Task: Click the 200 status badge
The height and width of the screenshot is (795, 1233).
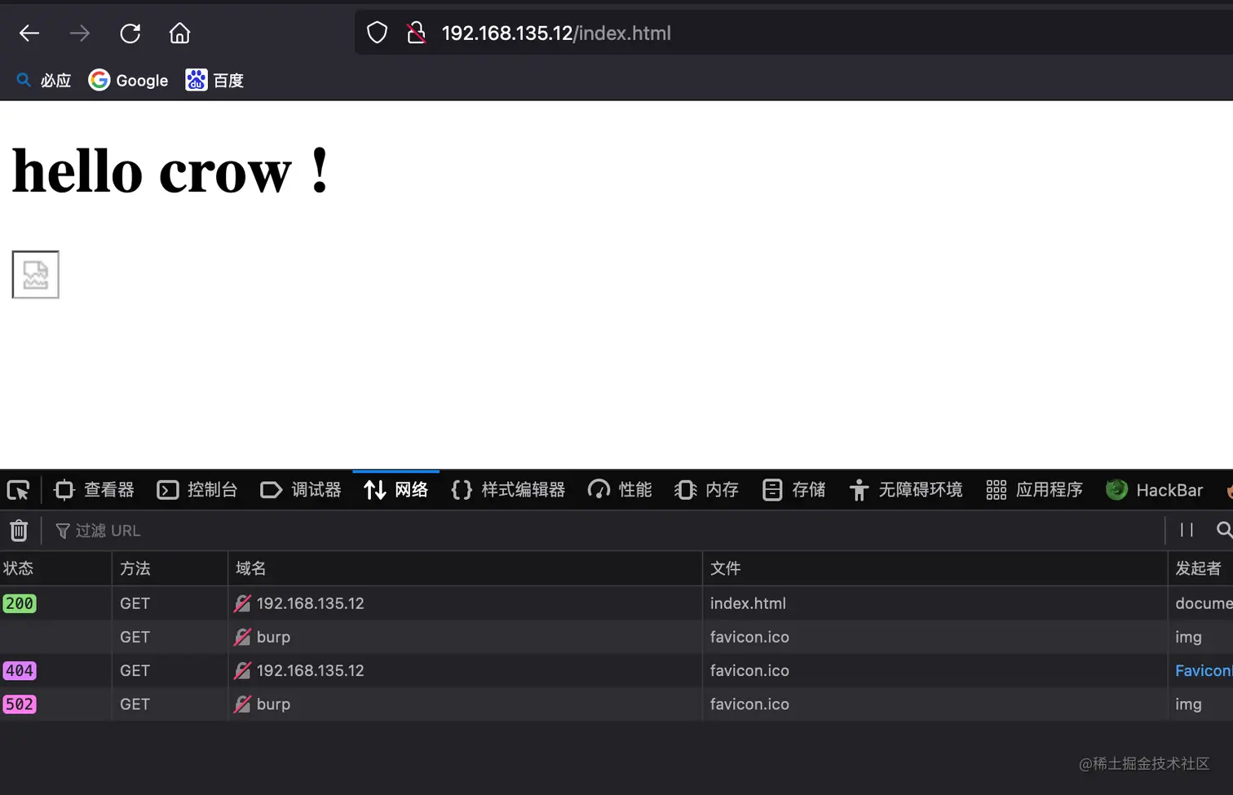Action: pos(20,603)
